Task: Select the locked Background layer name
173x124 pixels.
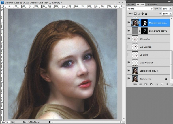Action: (146, 79)
